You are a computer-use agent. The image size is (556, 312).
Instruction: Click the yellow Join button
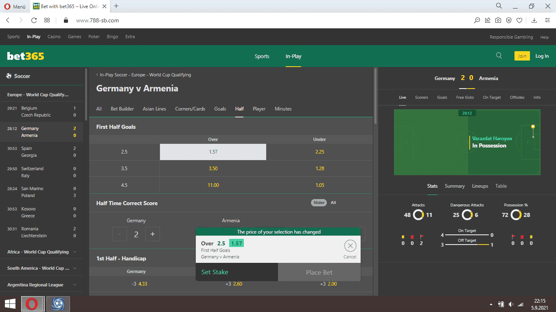point(522,56)
